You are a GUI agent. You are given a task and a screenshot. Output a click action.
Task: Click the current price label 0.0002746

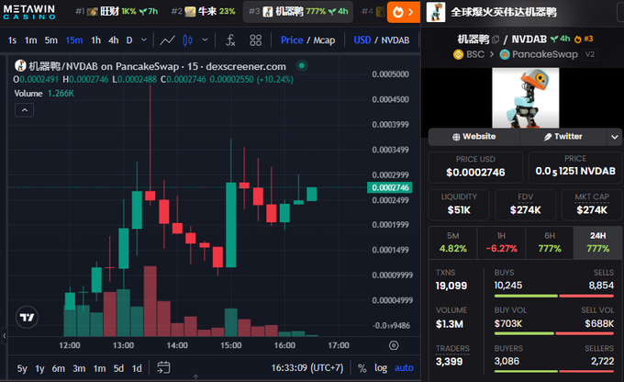(390, 187)
